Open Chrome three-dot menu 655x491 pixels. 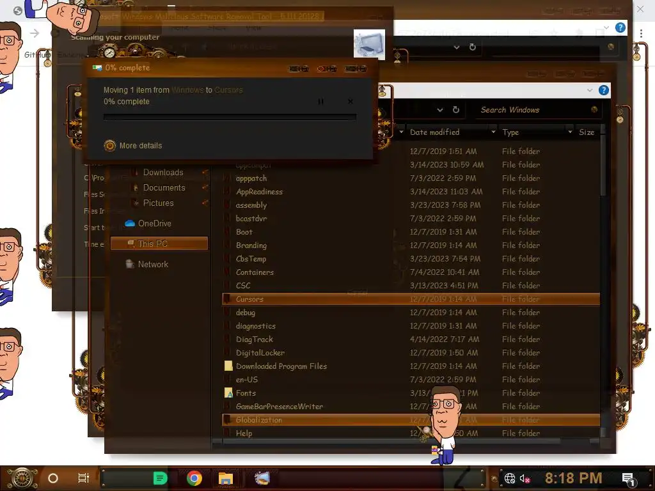point(641,33)
